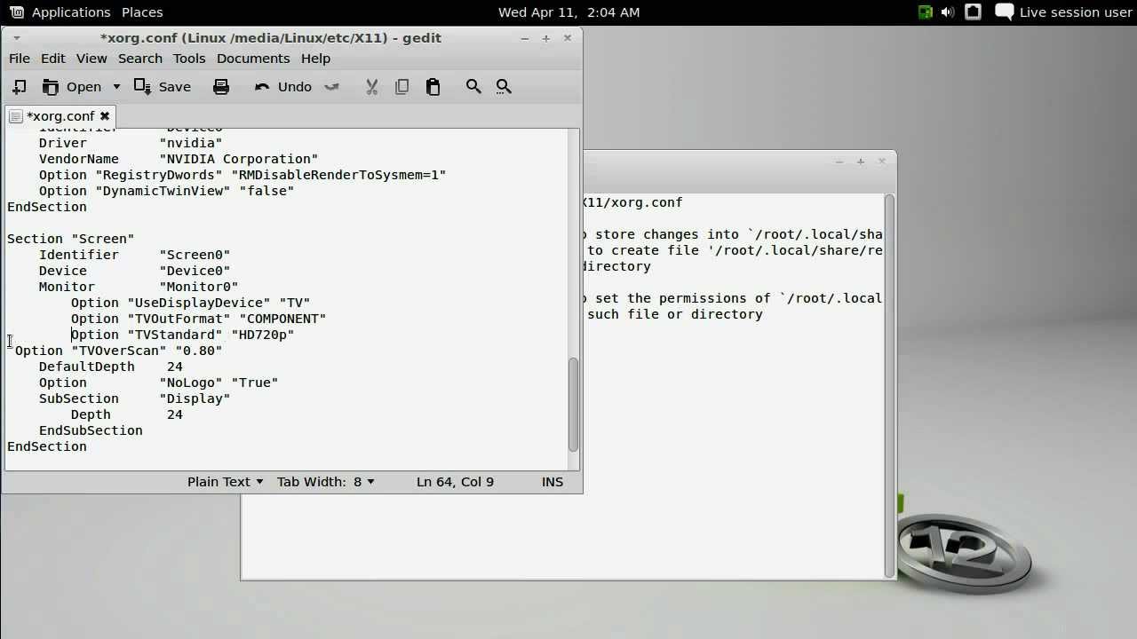Click the 'VendorName "NVIDIA Corporation"' line

tap(178, 159)
